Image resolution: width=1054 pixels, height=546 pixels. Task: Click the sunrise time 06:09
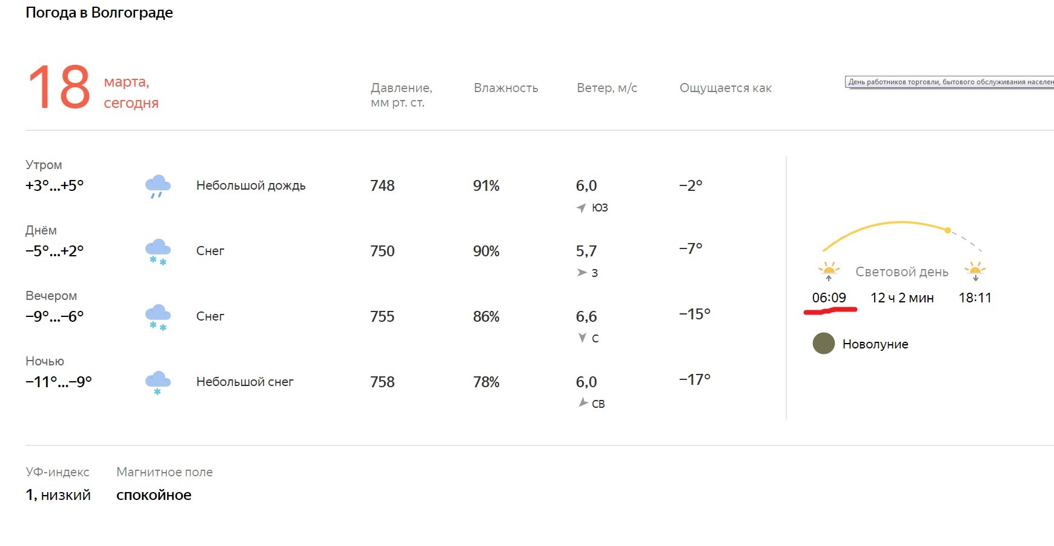click(x=829, y=298)
